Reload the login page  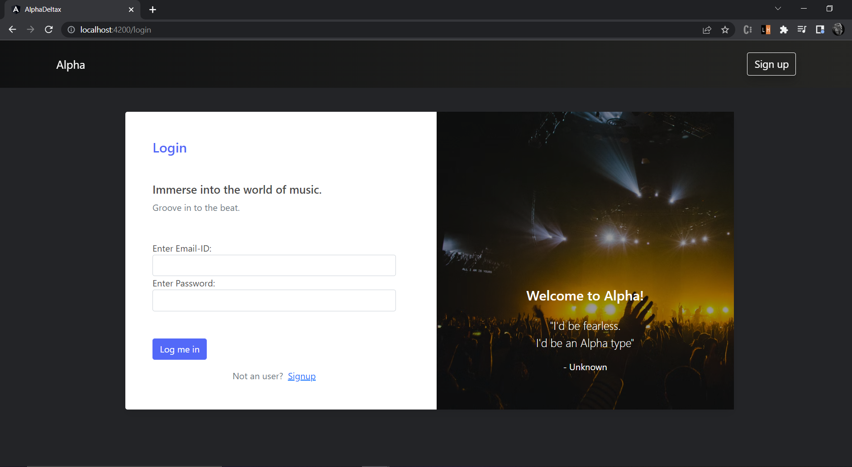pos(49,29)
